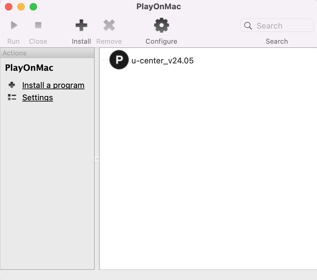The height and width of the screenshot is (280, 317).
Task: Click the green zoom window button
Action: 33,7
